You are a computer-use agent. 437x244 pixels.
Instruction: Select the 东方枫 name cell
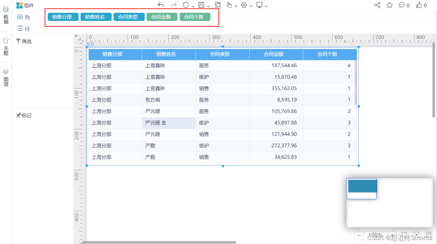pyautogui.click(x=169, y=100)
